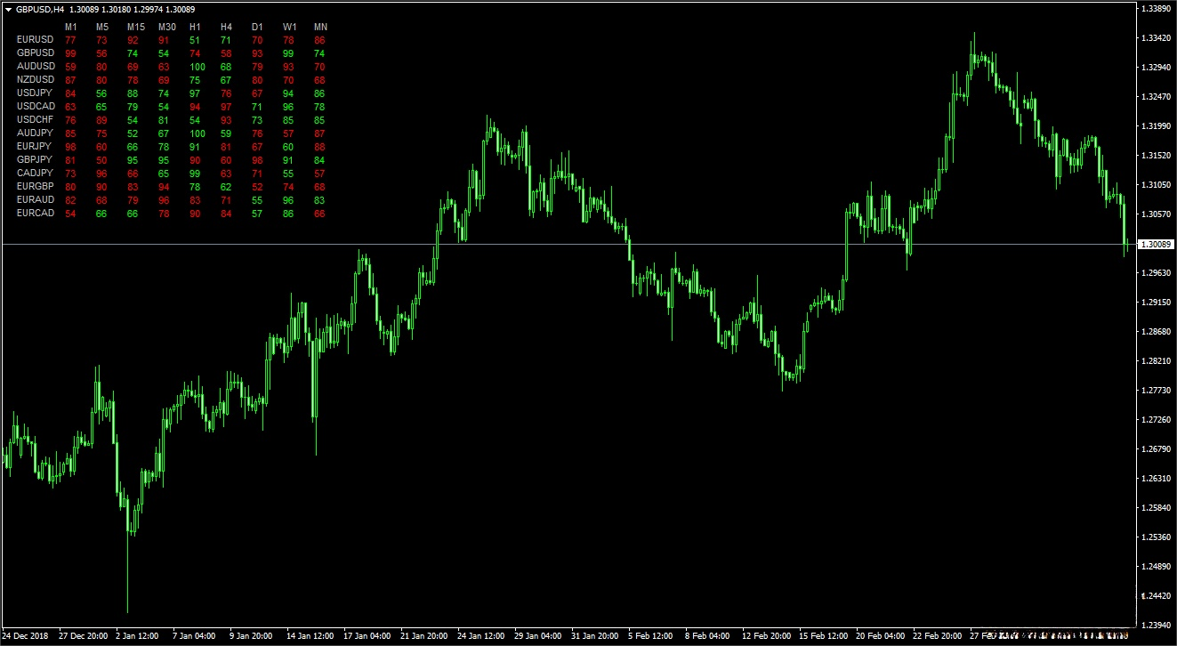Select the CADJPY row label
The image size is (1177, 646).
pyautogui.click(x=35, y=173)
